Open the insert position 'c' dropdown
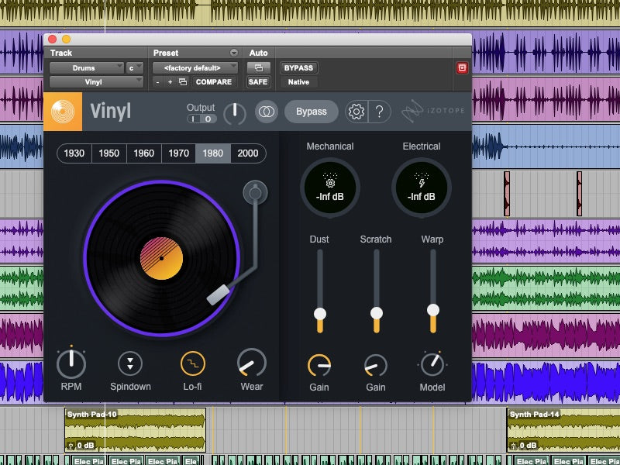Screen dimensions: 620x465 pyautogui.click(x=134, y=68)
